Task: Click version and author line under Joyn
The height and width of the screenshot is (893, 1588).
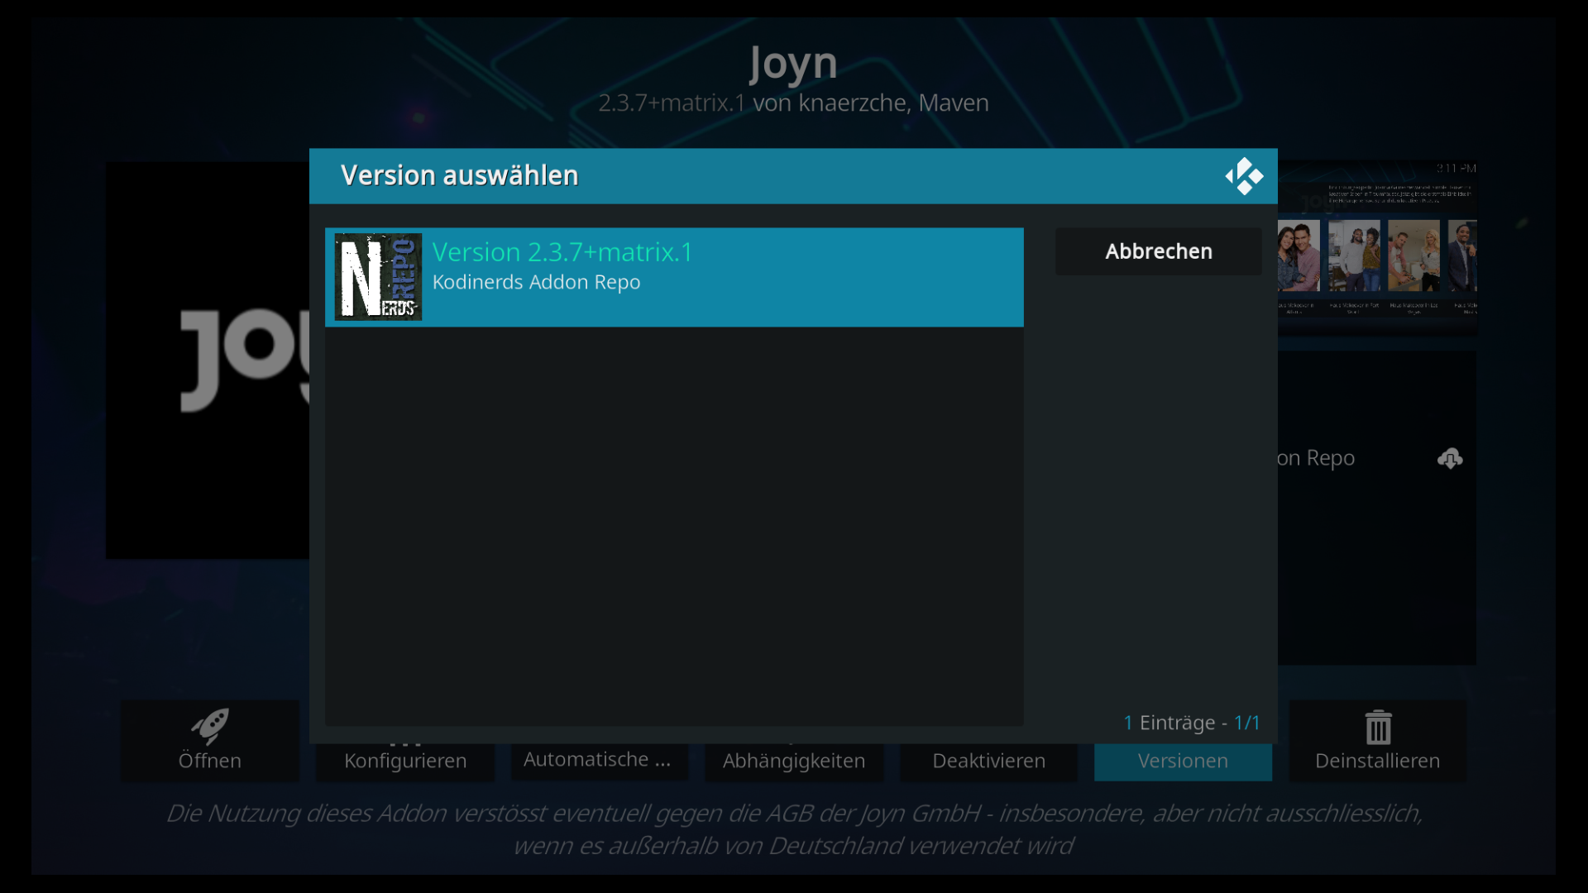Action: coord(793,103)
